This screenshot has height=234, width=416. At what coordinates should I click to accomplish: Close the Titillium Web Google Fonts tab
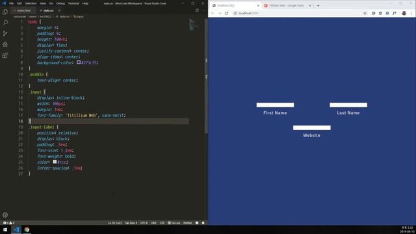pos(310,6)
